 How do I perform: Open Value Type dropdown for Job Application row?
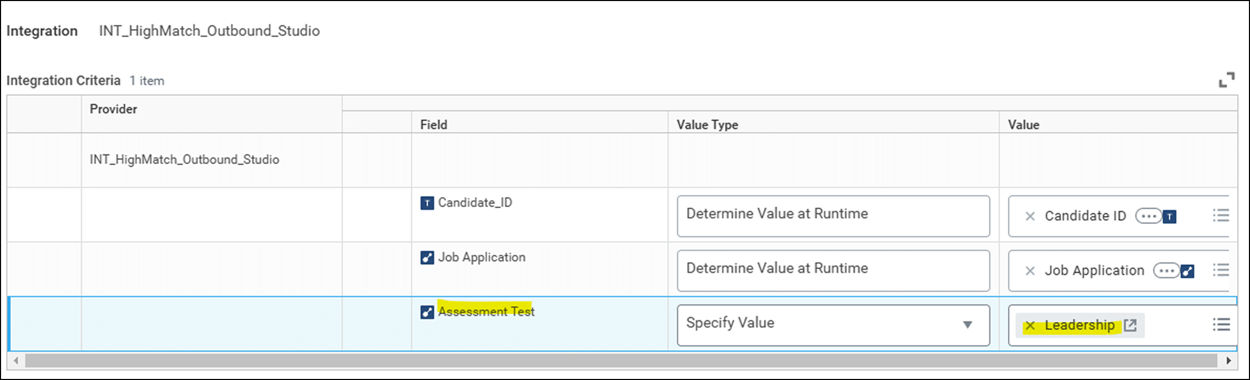click(x=833, y=271)
